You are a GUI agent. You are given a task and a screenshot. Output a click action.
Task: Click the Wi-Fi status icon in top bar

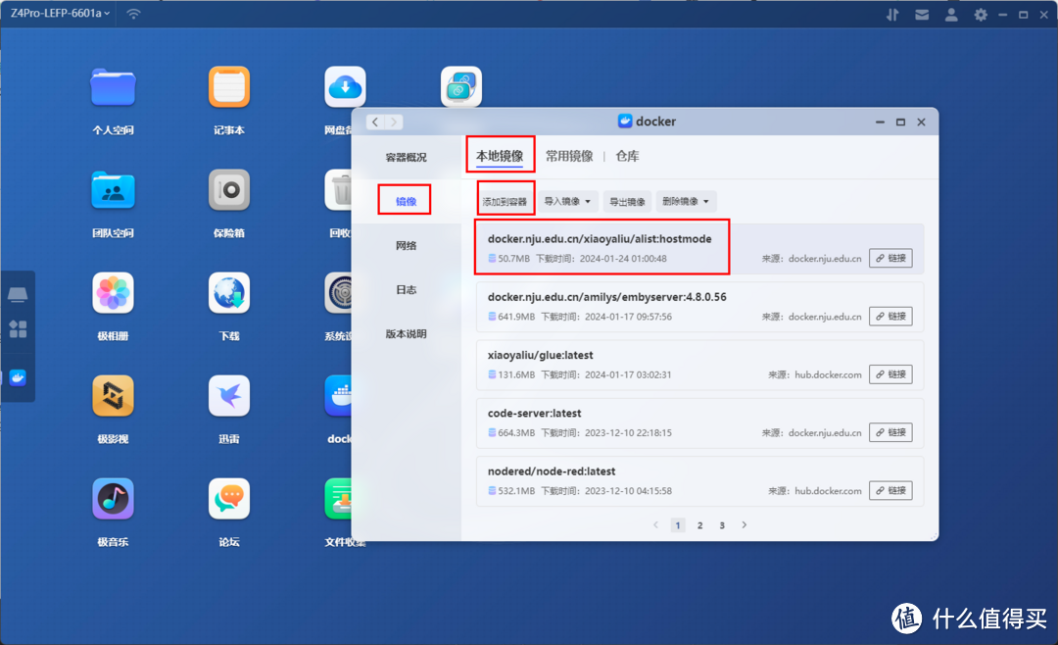pos(133,14)
